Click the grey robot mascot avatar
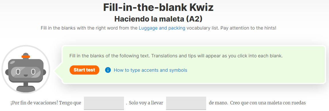This screenshot has height=111, width=329. tap(26, 69)
